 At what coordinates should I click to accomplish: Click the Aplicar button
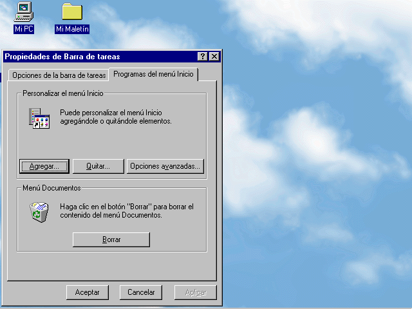click(x=196, y=292)
